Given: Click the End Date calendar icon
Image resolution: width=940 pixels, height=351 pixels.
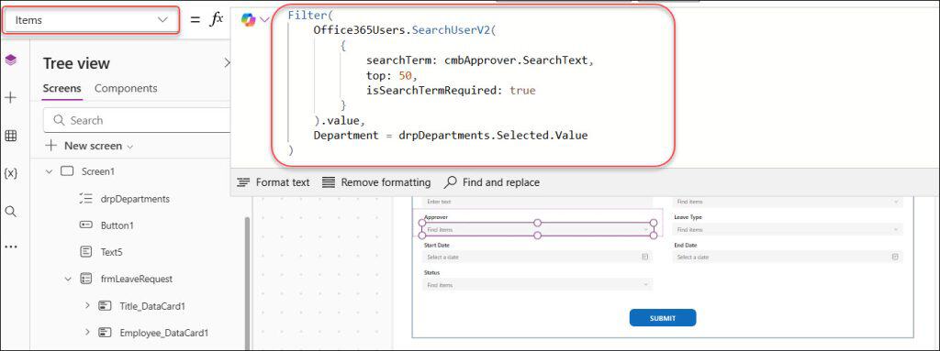Looking at the screenshot, I should click(x=895, y=257).
